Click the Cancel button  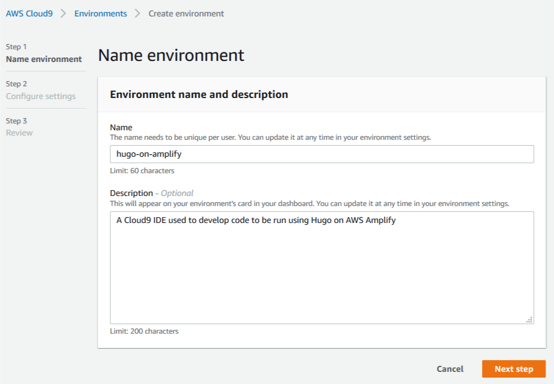(450, 369)
